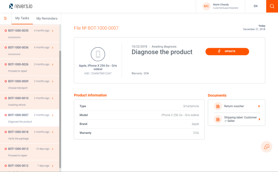
Task: Expand task BOT-1000-0013 chevron
Action: (x=53, y=149)
